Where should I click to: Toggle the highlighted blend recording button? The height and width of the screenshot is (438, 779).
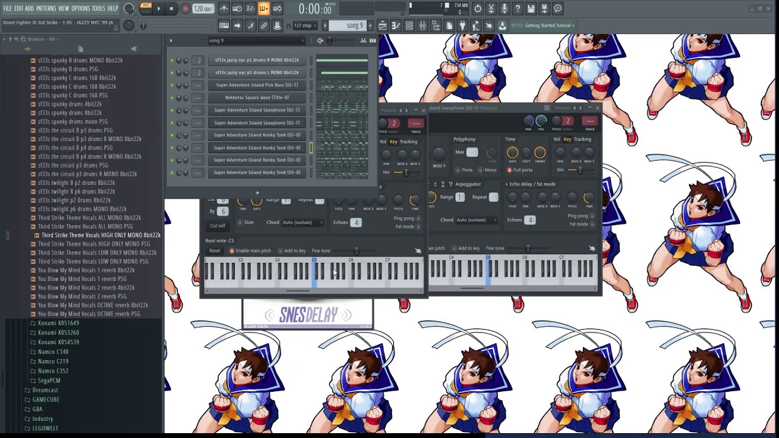click(264, 9)
